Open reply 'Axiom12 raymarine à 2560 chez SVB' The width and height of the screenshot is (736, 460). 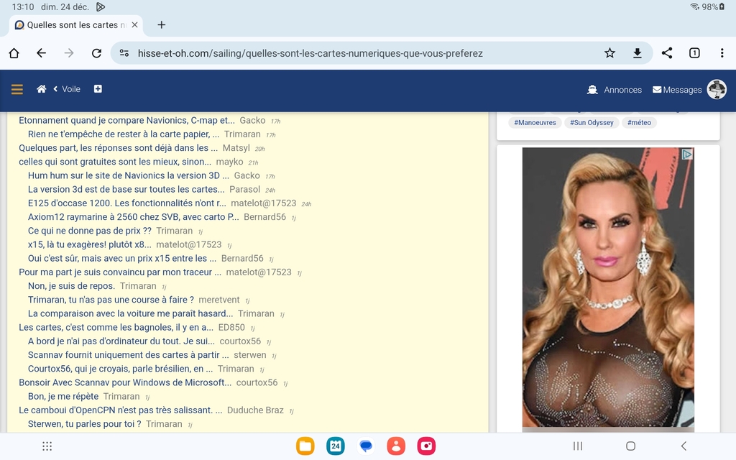pyautogui.click(x=133, y=217)
